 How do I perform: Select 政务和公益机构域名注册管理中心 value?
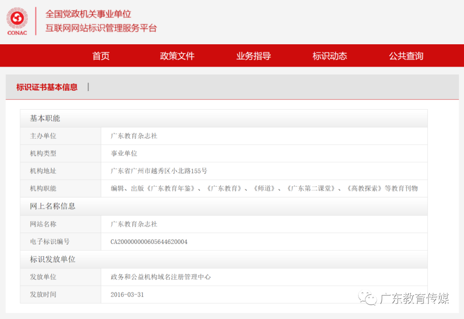pos(161,277)
